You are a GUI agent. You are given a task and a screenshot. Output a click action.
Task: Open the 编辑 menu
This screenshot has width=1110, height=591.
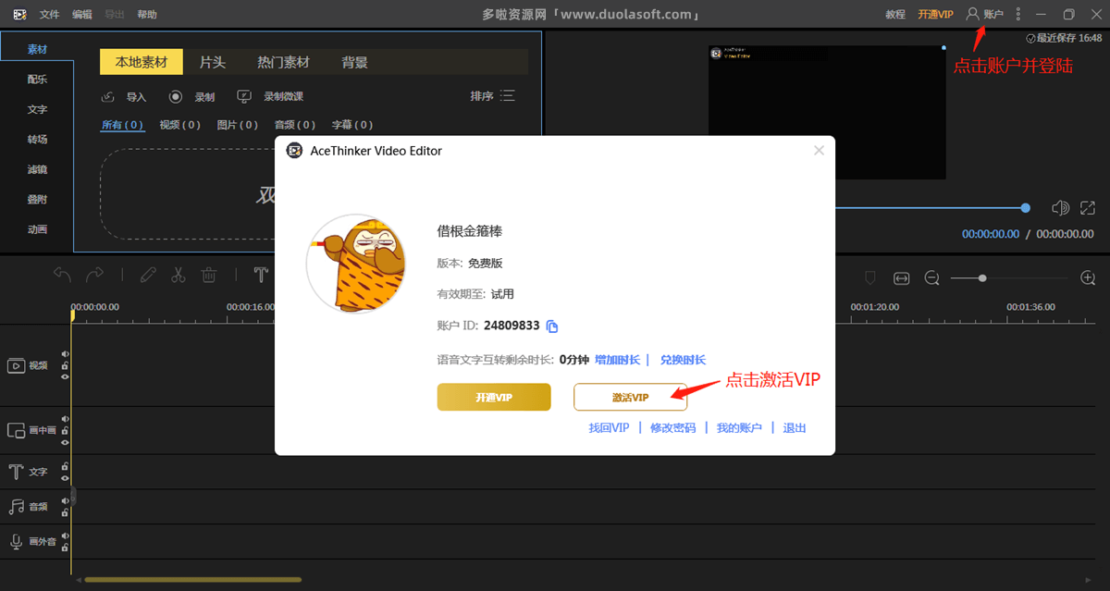(81, 15)
